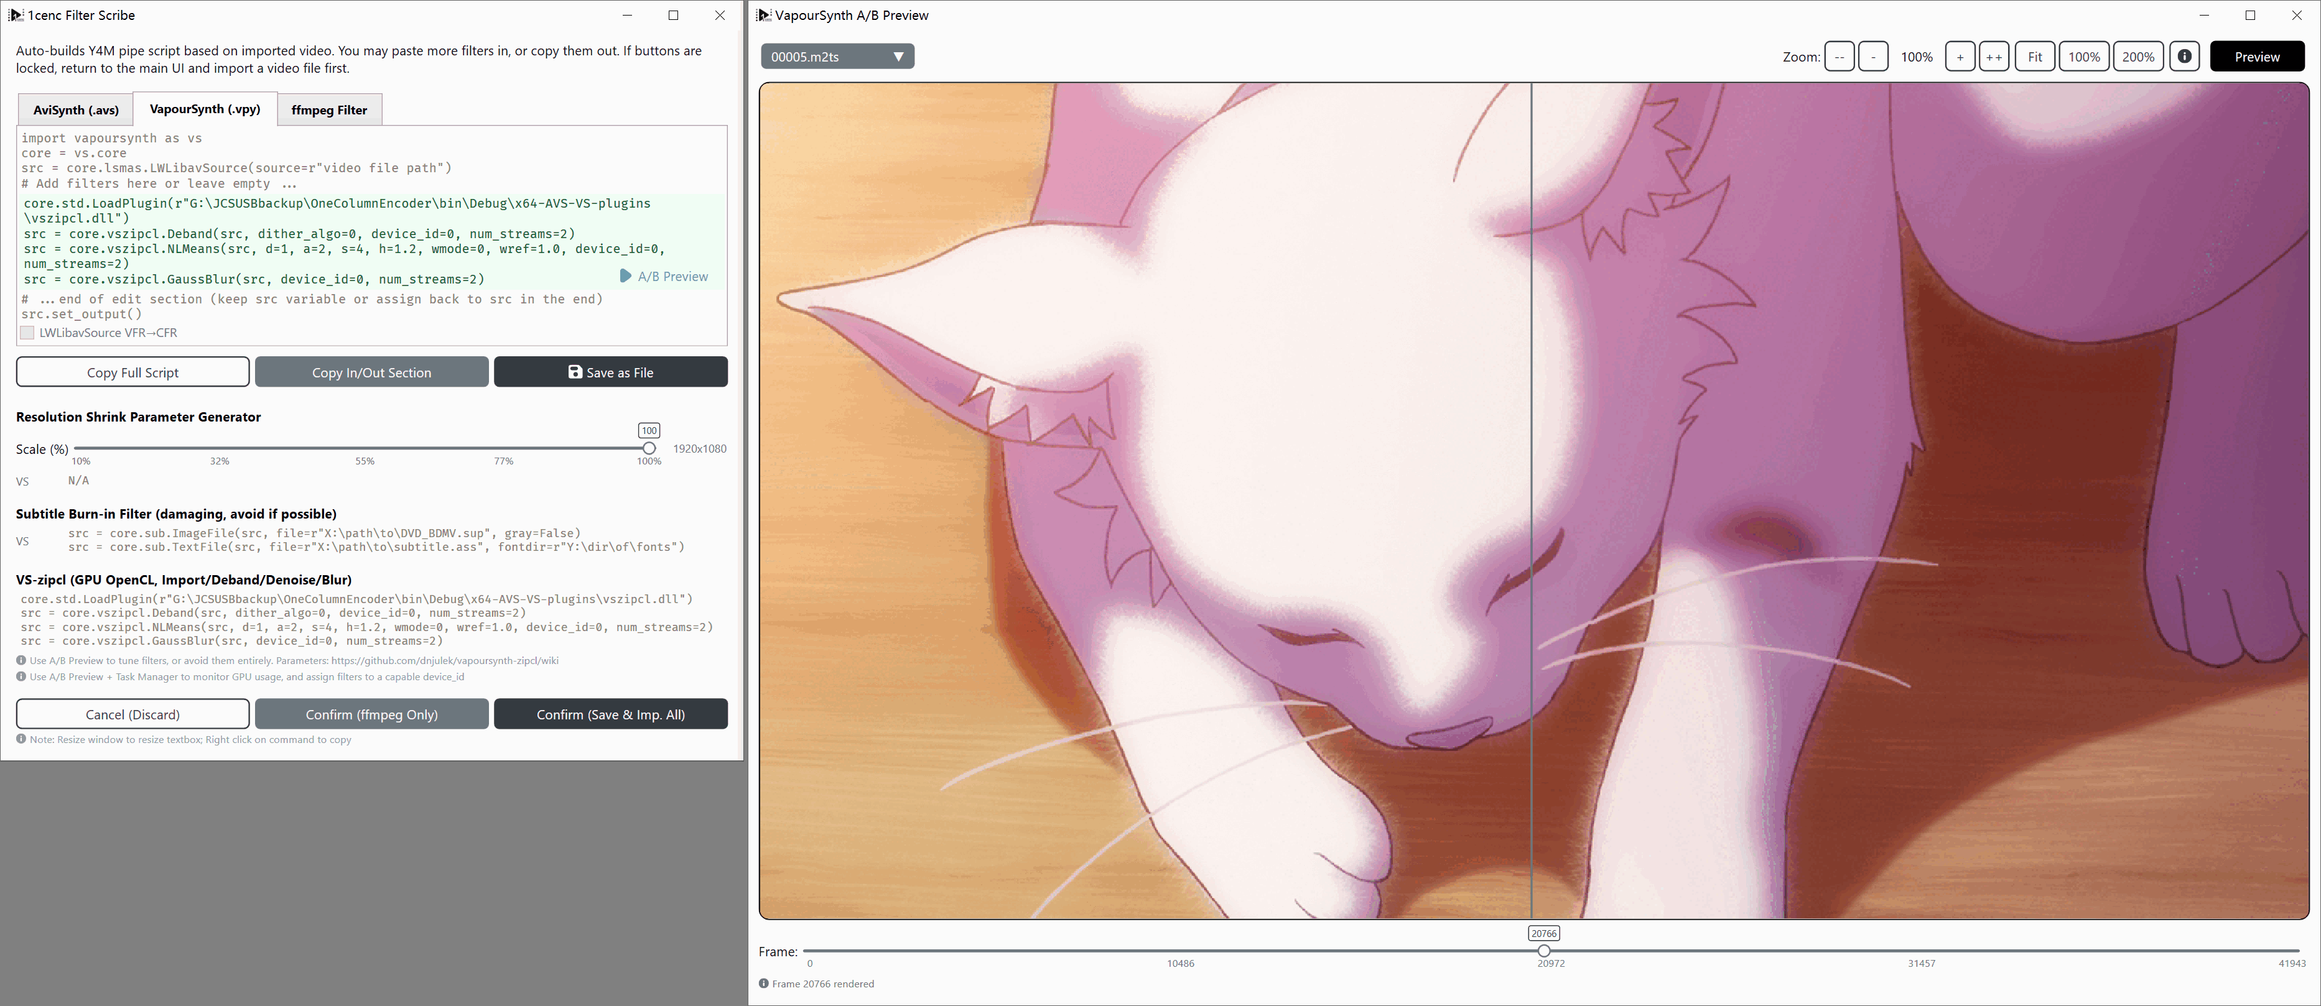This screenshot has width=2321, height=1006.
Task: Click the VS-zipcl core.std.LoadPlugin command line
Action: [x=357, y=599]
